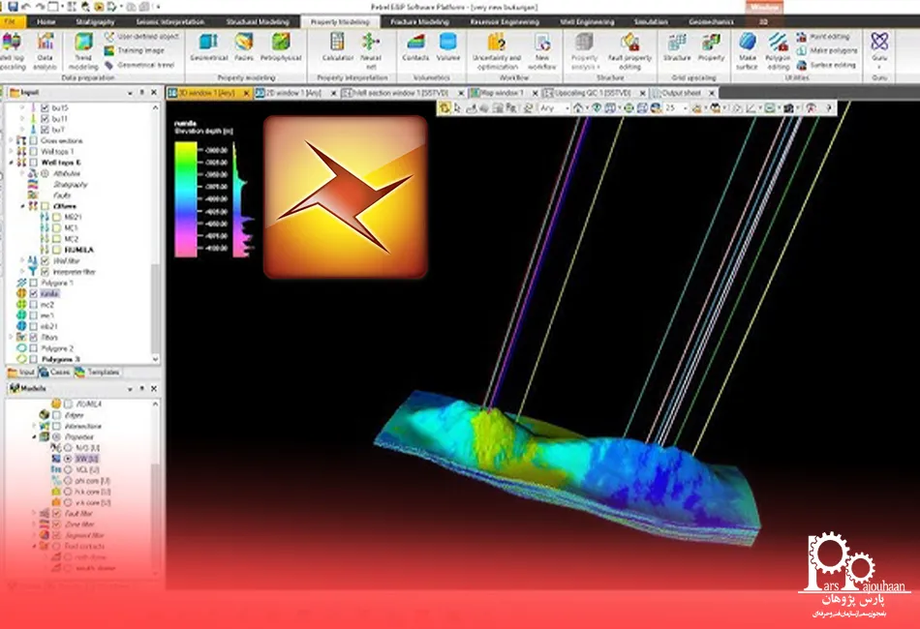Screen dimensions: 920x629
Task: Launch Trend modeling tool
Action: pos(84,48)
